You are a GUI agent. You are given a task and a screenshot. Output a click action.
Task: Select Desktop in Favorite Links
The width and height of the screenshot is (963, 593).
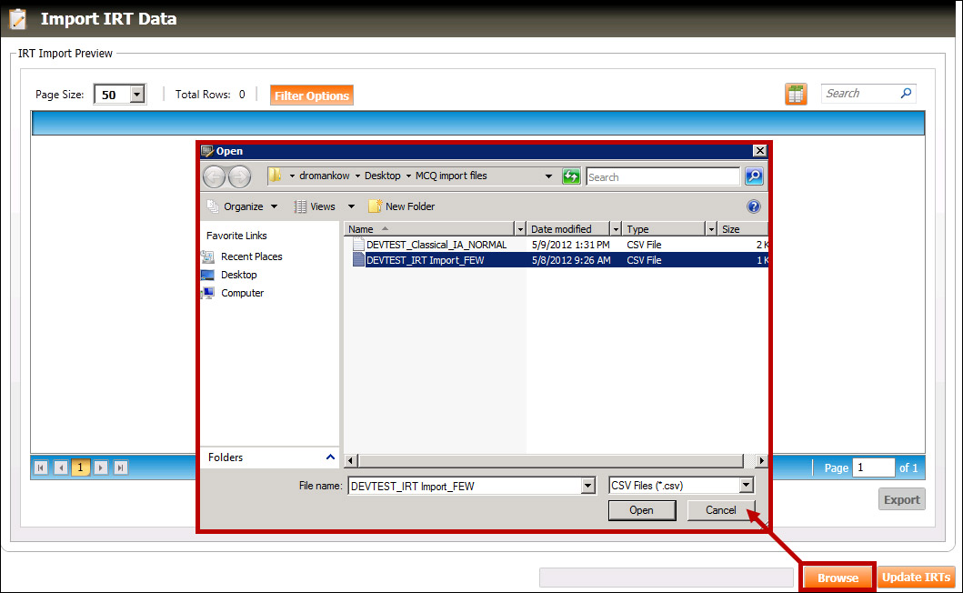(x=238, y=275)
